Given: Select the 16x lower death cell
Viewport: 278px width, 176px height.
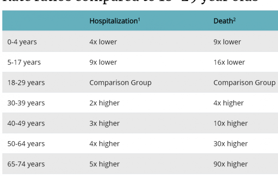Looking at the screenshot, I should [229, 62].
